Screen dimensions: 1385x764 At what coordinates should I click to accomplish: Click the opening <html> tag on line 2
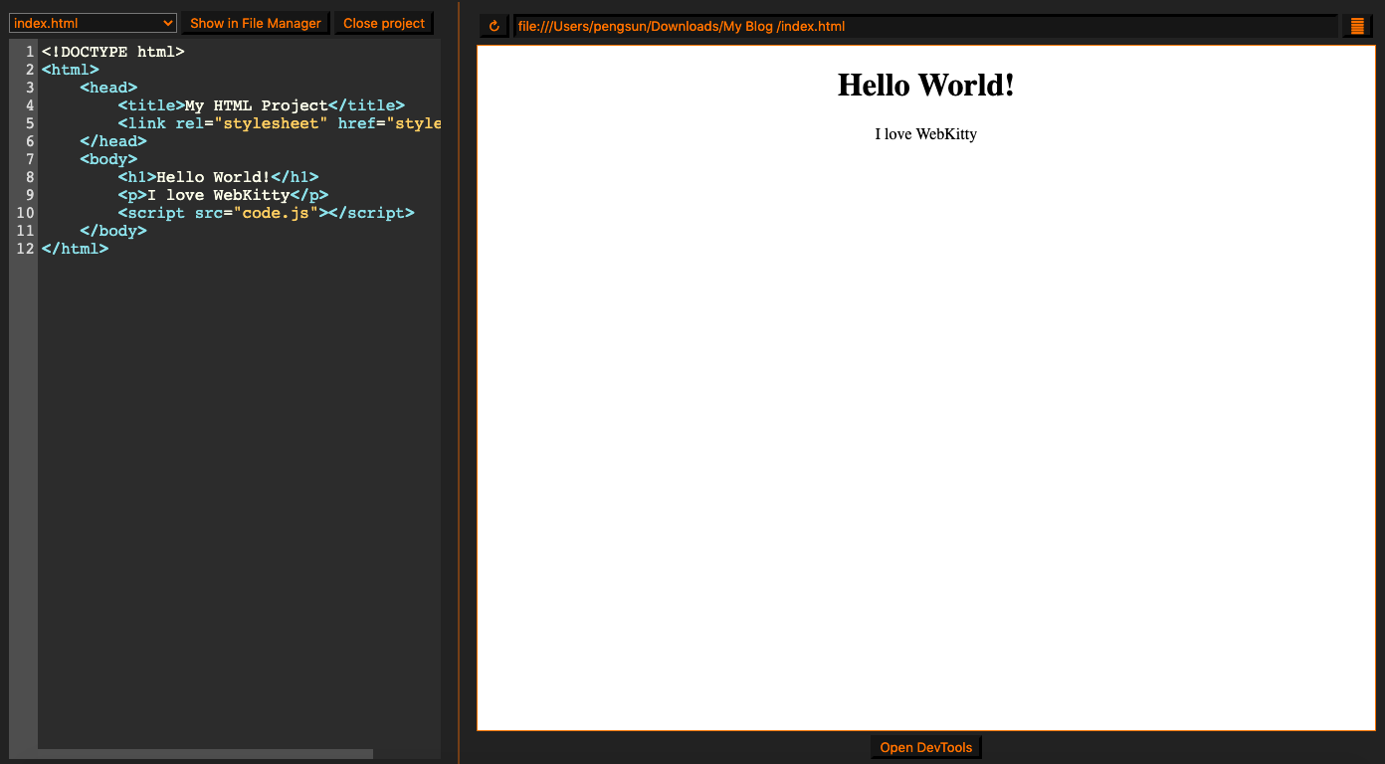(x=71, y=70)
